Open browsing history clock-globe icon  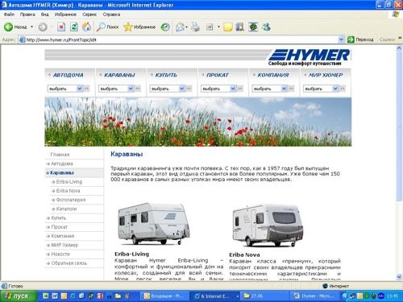[x=165, y=27]
